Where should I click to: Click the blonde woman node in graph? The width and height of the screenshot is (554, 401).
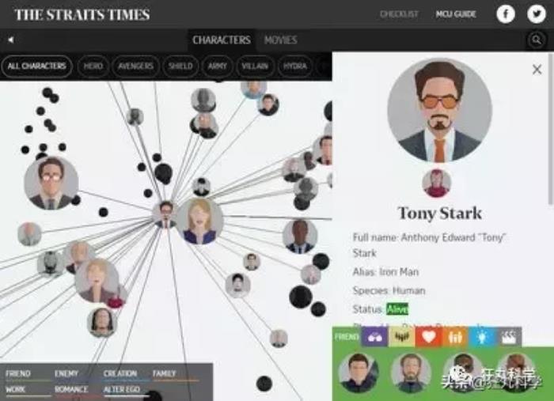click(199, 221)
